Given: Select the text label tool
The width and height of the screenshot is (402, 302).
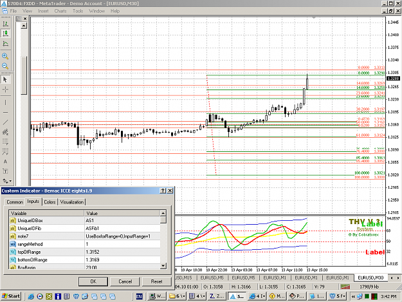Looking at the screenshot, I should click(5, 171).
